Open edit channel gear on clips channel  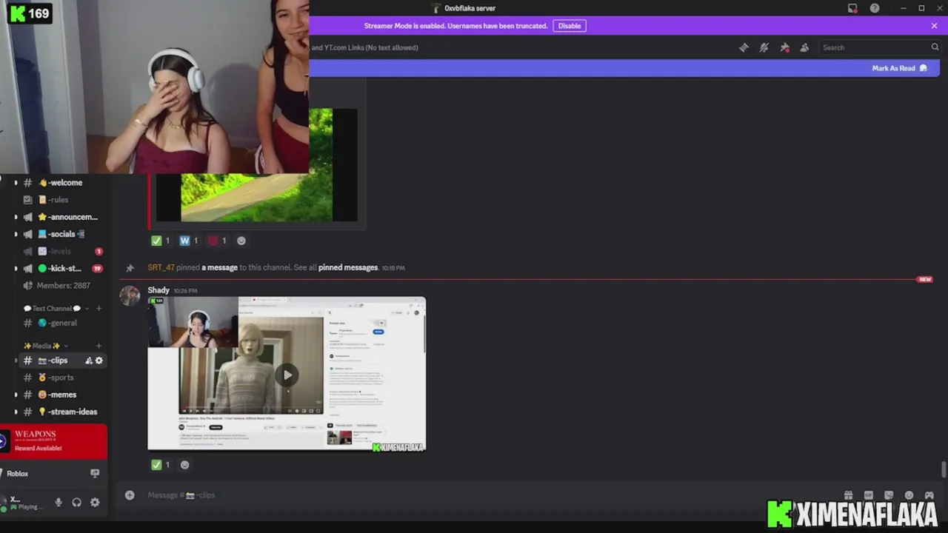tap(99, 361)
